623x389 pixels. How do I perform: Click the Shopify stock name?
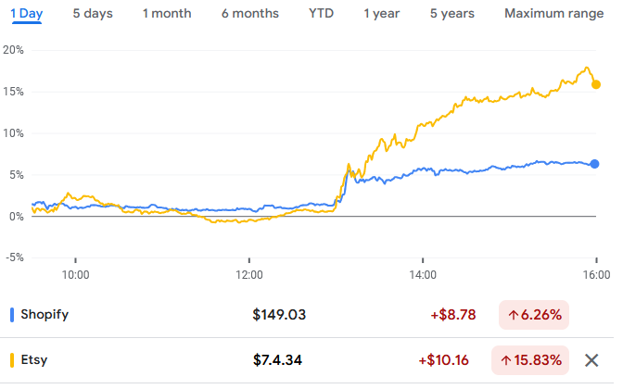[44, 314]
